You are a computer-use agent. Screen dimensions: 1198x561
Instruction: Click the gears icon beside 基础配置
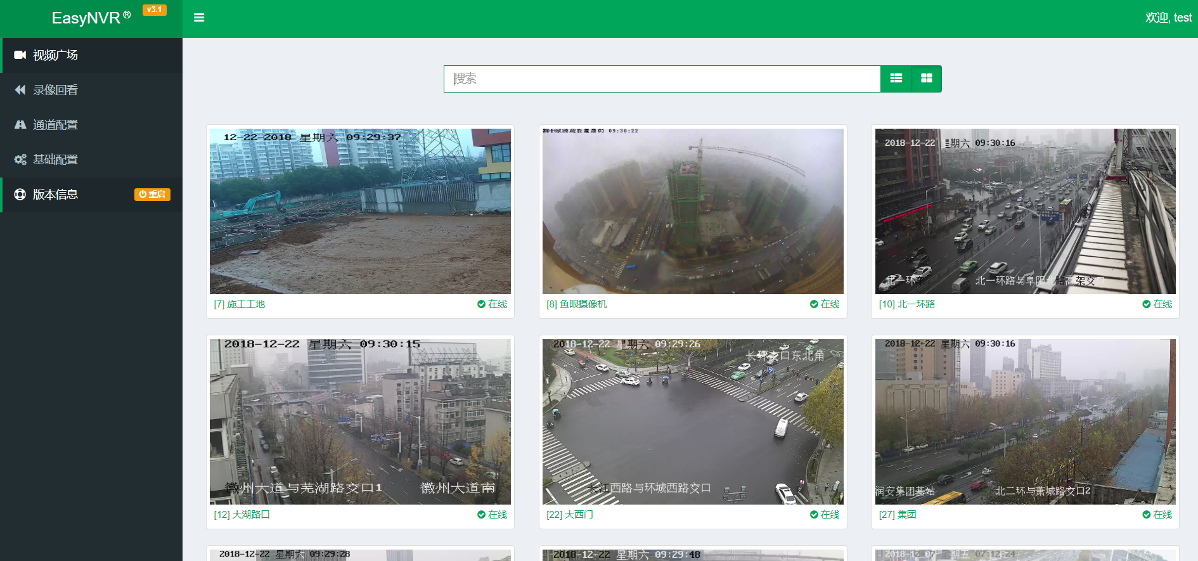pos(20,160)
